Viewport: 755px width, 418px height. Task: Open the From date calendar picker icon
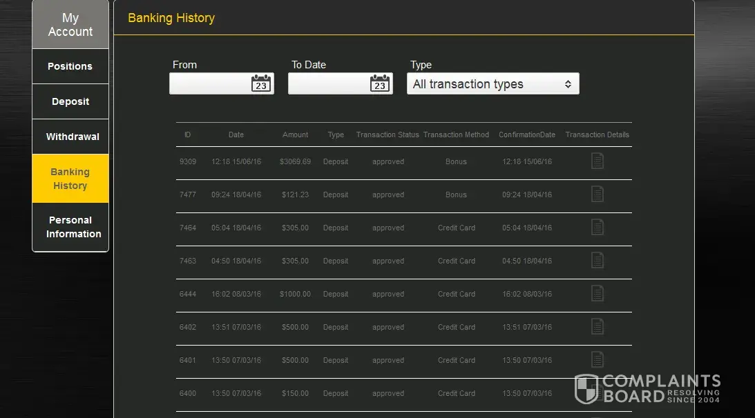click(x=260, y=83)
